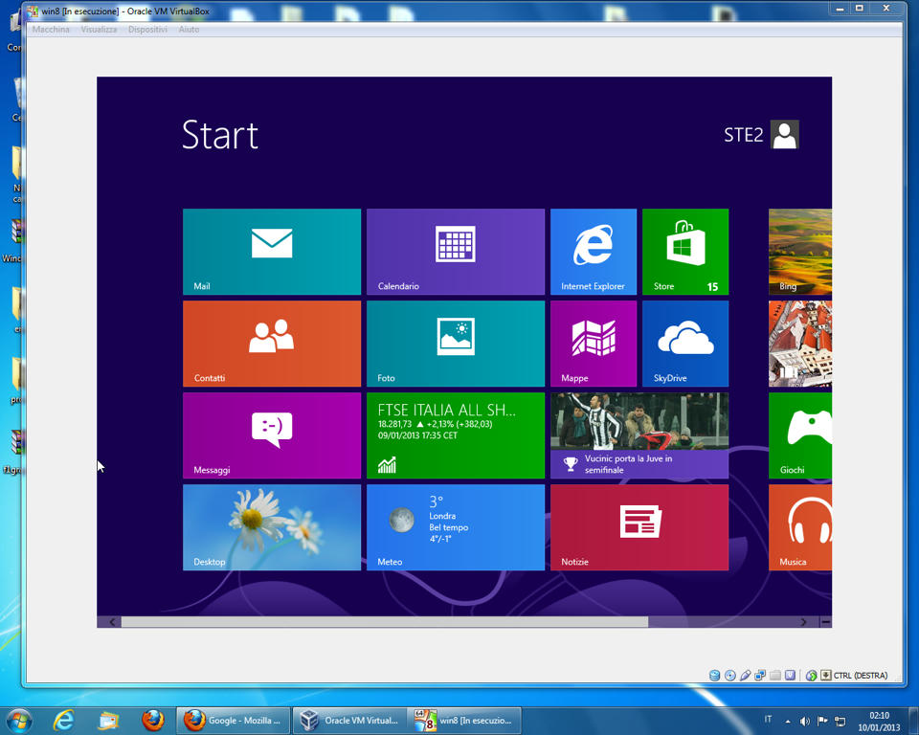Open the Calendario tile
Screen dimensions: 919x735
pyautogui.click(x=456, y=252)
